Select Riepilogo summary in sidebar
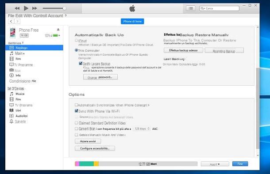This screenshot has width=270, height=174. coord(34,48)
